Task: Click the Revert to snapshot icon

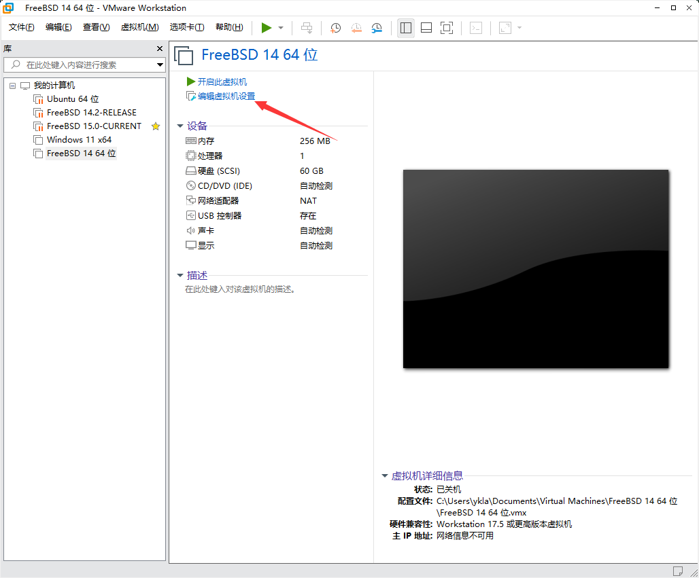Action: click(356, 28)
